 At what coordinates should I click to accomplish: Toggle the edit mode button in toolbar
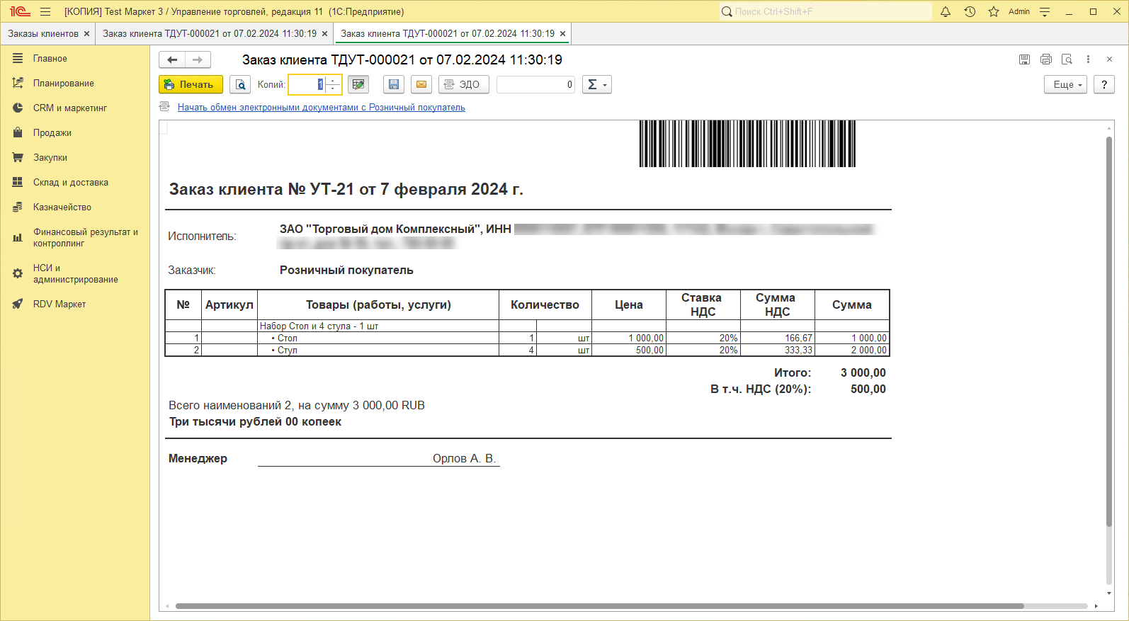tap(358, 85)
